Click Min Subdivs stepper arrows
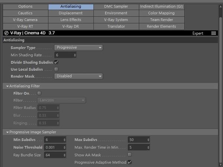This screenshot has height=167, width=223. pos(65,140)
